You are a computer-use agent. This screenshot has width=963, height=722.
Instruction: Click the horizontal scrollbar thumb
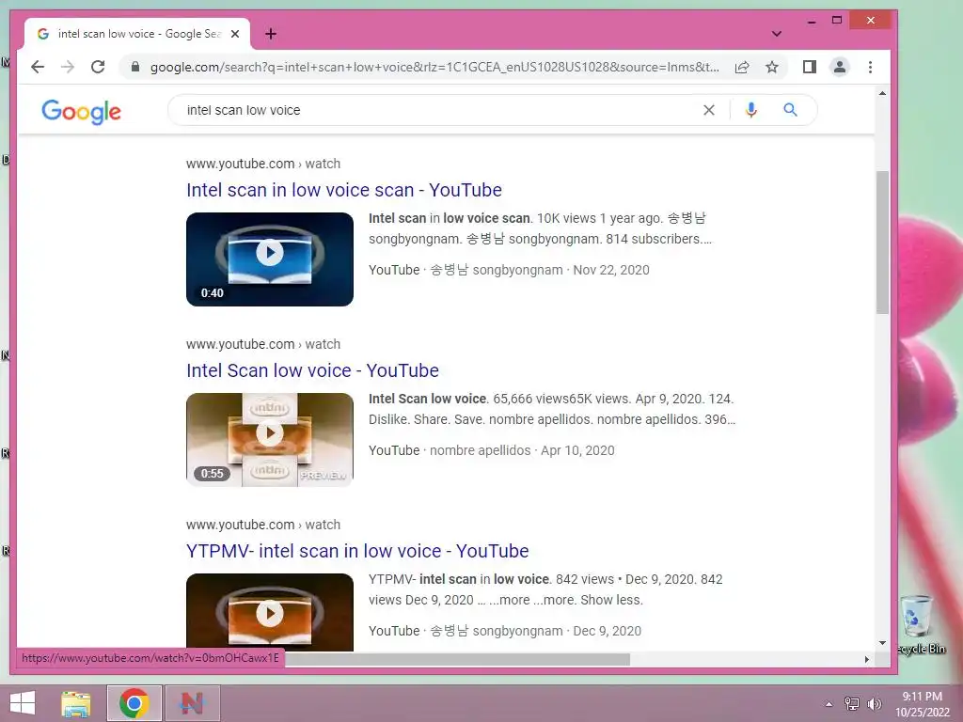click(458, 659)
